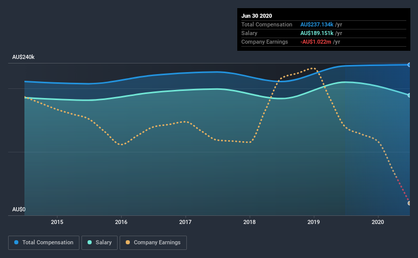
Task: Click the Company Earnings endpoint marker for Jun 2020
Action: [x=409, y=203]
